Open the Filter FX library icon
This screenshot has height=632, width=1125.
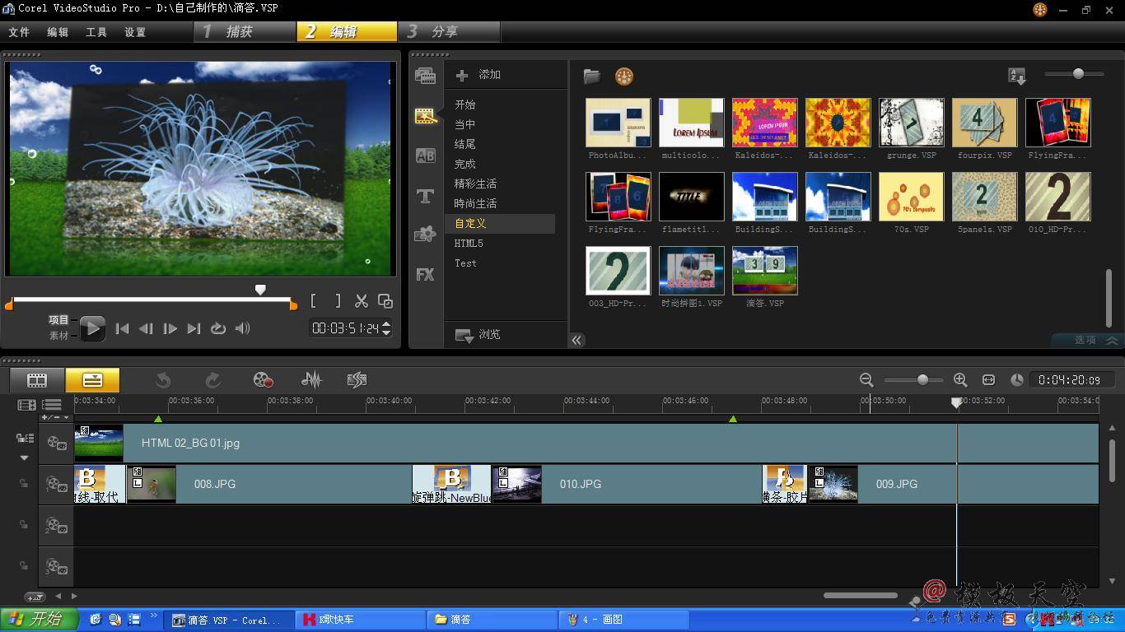tap(425, 274)
